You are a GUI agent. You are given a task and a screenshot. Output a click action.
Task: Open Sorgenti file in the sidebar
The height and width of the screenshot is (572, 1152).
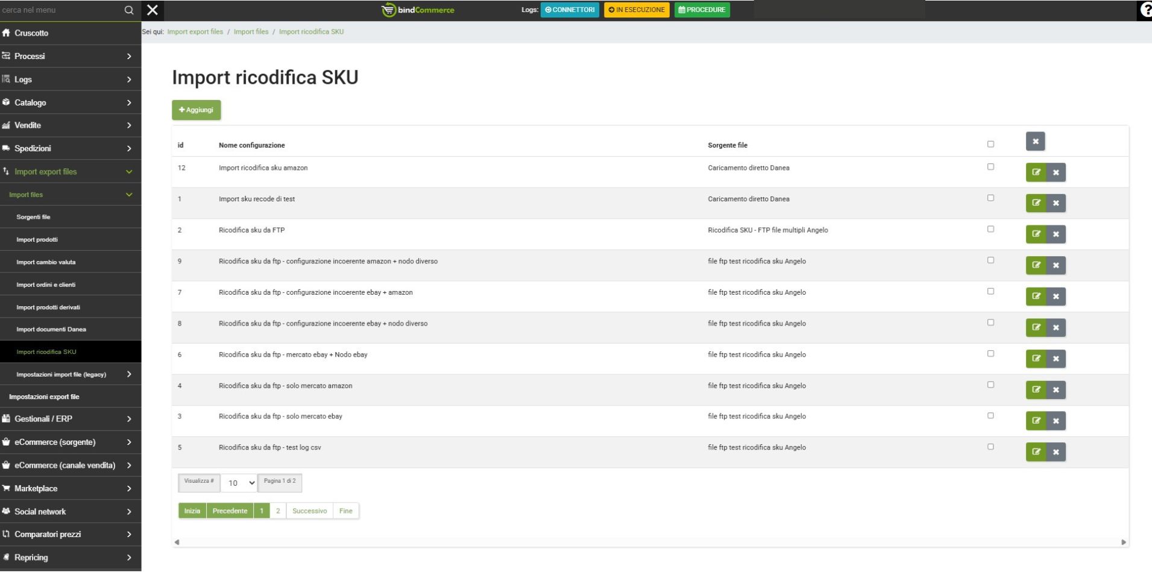click(x=34, y=217)
